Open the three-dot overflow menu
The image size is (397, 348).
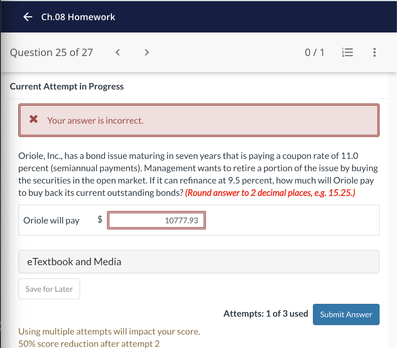(x=375, y=52)
